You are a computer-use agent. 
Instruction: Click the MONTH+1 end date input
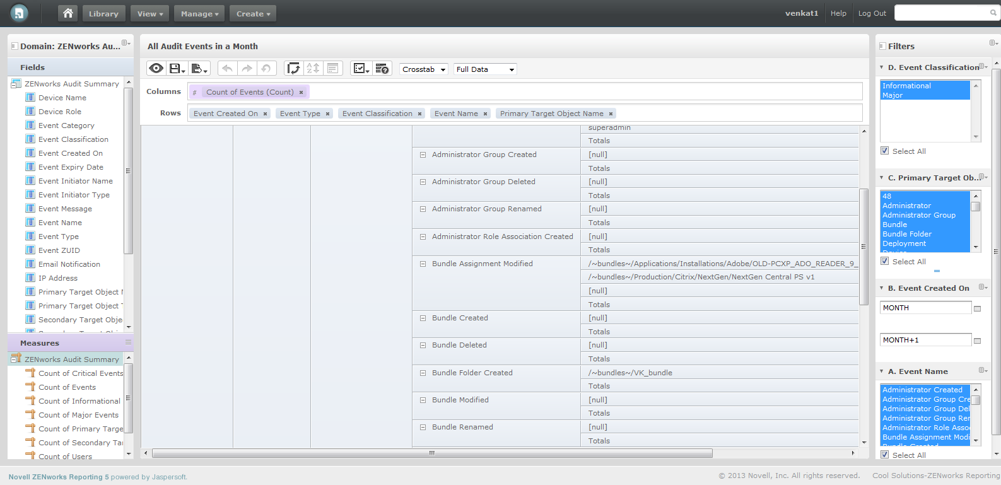tap(925, 340)
